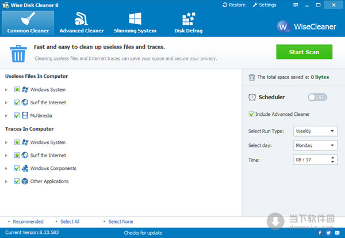Click the small trash icon near total space saved
This screenshot has height=238, width=345.
(x=252, y=77)
